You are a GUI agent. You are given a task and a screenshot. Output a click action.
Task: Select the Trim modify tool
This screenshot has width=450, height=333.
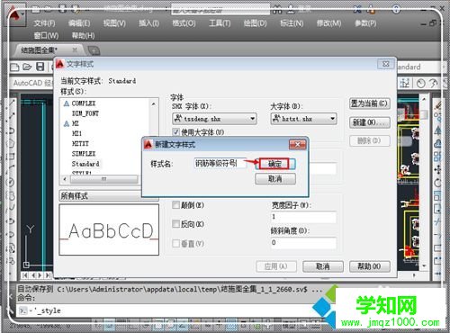(x=437, y=221)
